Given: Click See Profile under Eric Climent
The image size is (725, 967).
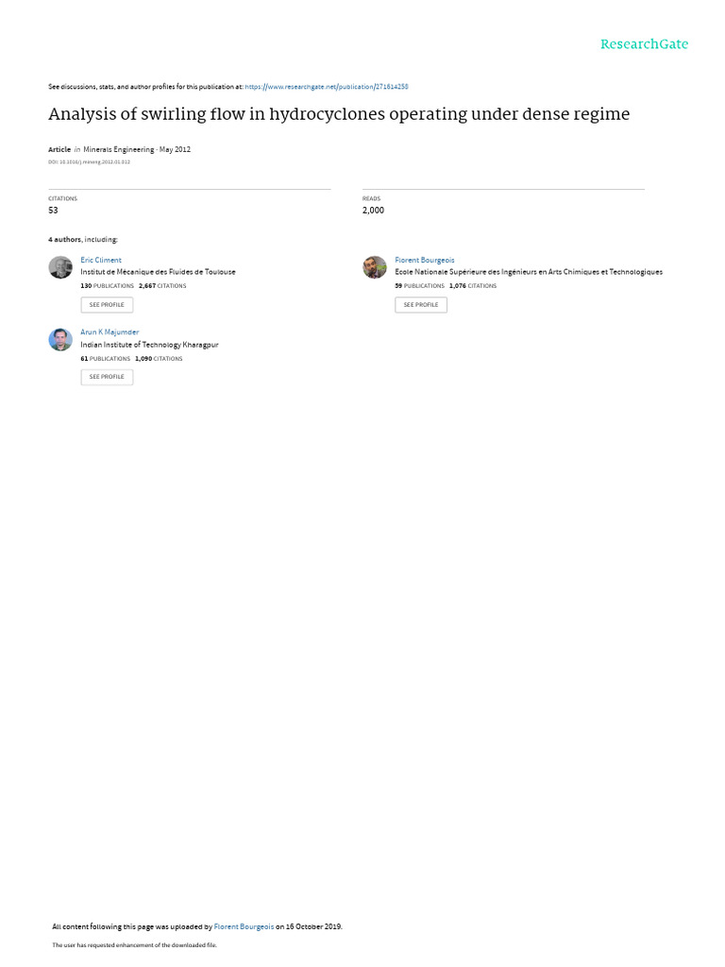Looking at the screenshot, I should tap(107, 305).
